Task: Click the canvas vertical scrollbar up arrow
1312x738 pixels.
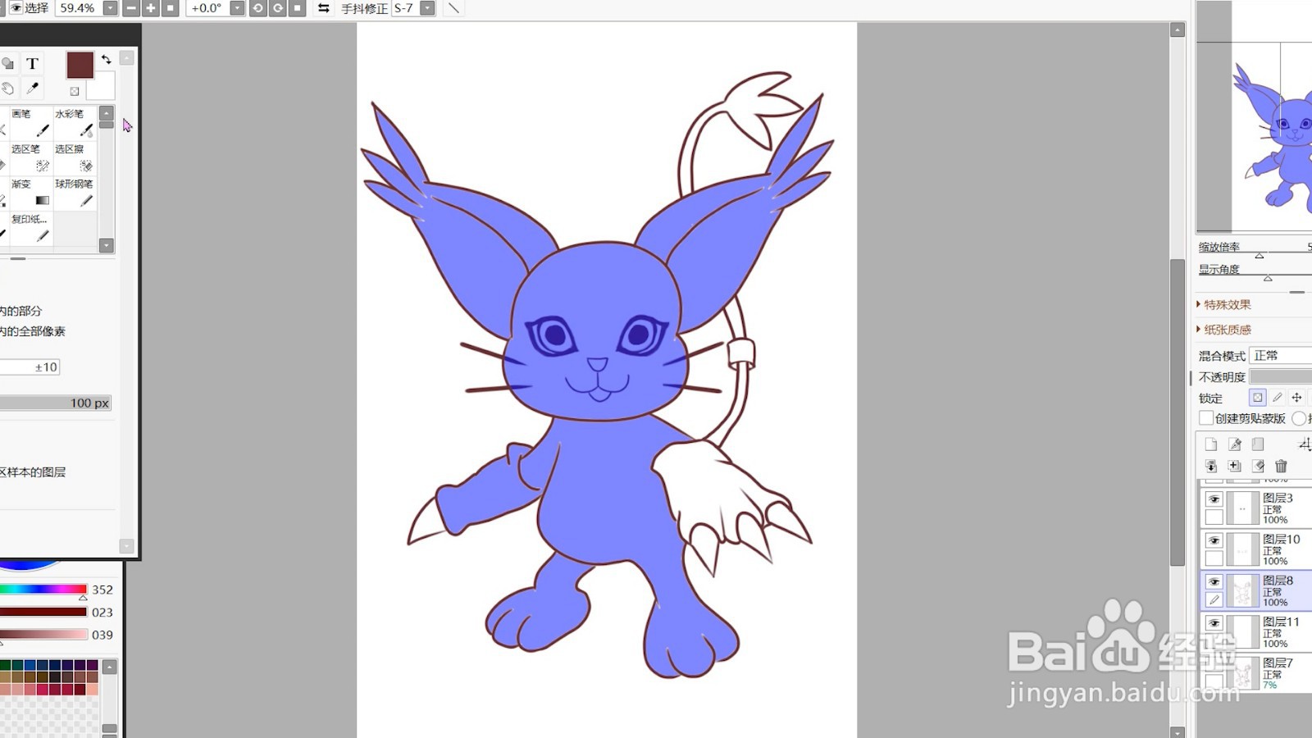Action: point(1178,30)
